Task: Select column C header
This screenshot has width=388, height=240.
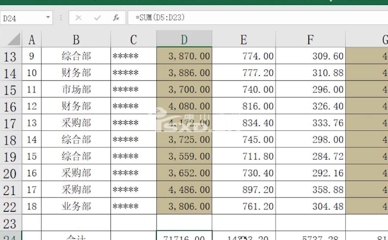Action: (x=134, y=39)
